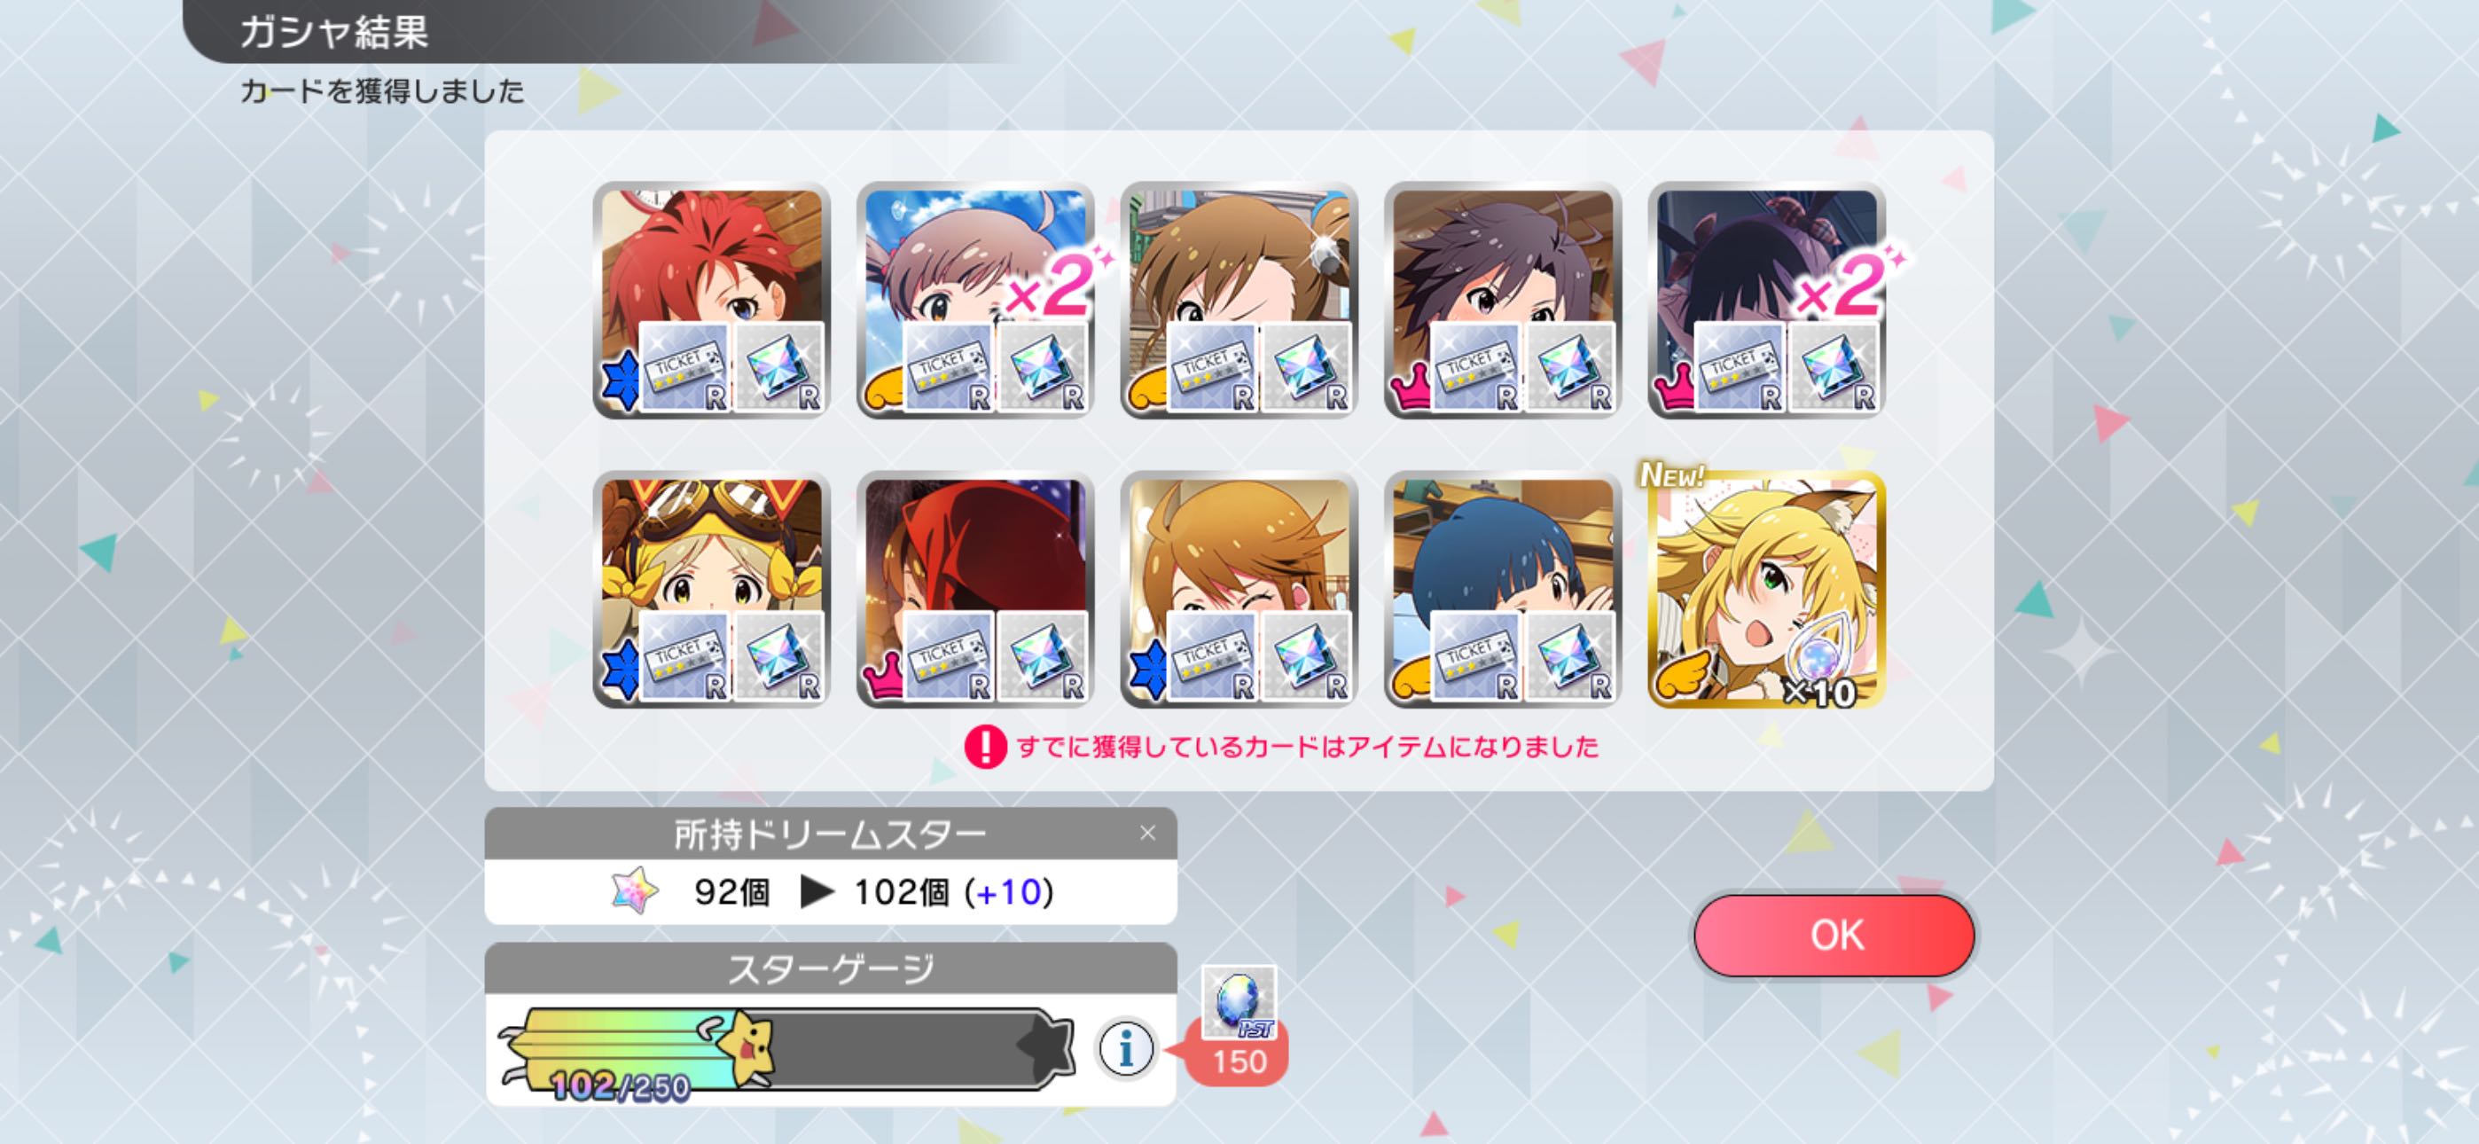This screenshot has width=2479, height=1144.
Task: Tap the red hooded girl card
Action: pos(975,590)
